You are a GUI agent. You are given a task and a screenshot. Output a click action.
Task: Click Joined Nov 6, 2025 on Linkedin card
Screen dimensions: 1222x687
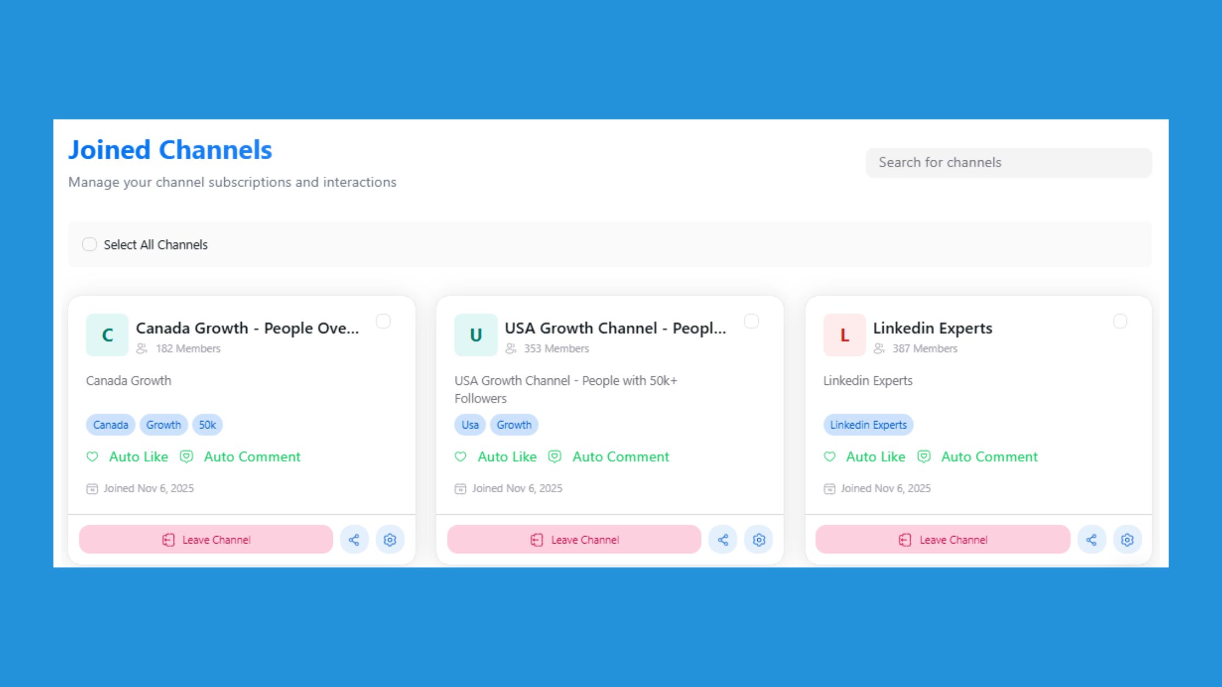(886, 489)
